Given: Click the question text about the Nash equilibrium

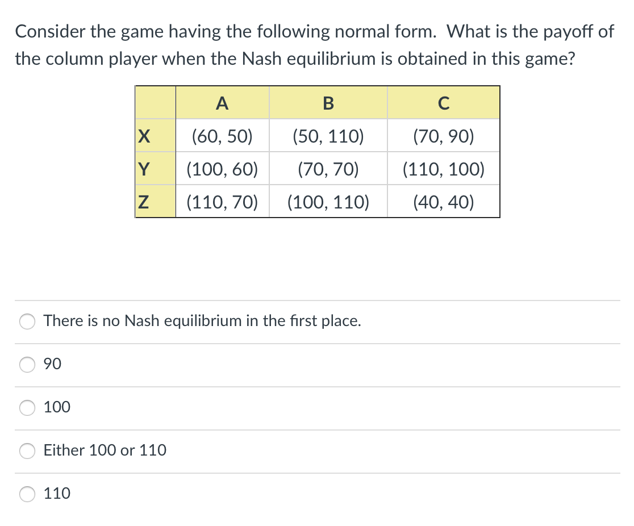Looking at the screenshot, I should (x=314, y=45).
